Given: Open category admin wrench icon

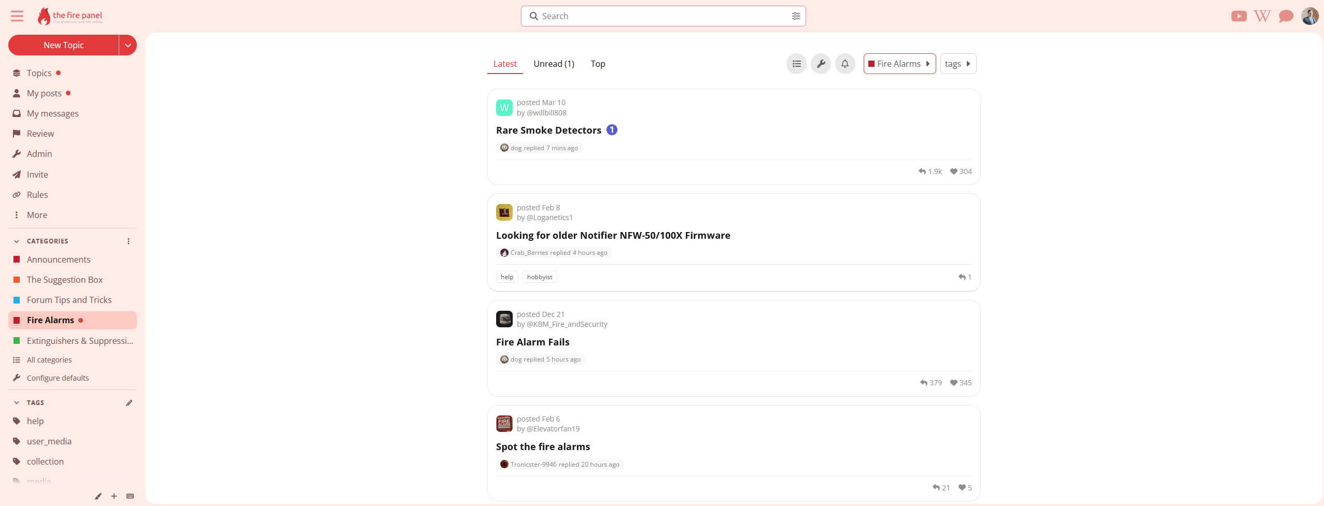Looking at the screenshot, I should tap(821, 64).
